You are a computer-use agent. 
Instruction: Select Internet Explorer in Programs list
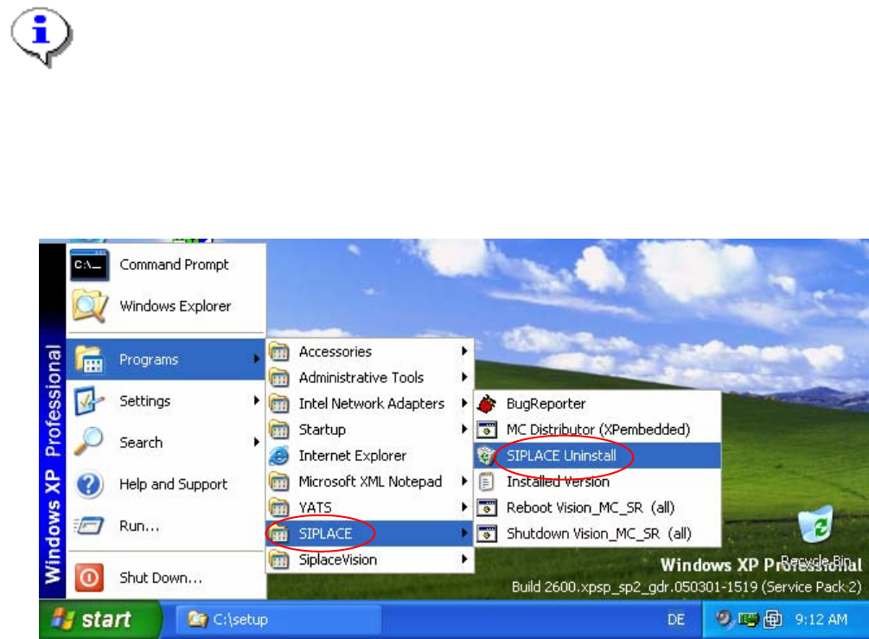(370, 456)
